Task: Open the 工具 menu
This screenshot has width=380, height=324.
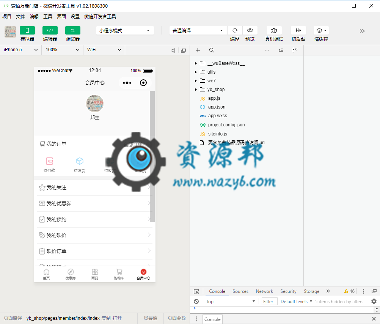Action: (48, 16)
